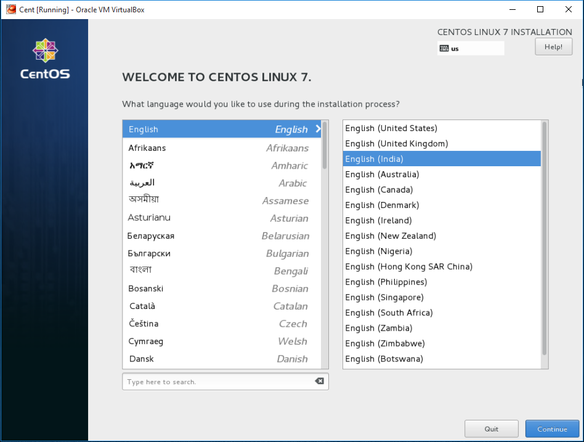Pick English (Singapore) locale
Viewport: 584px width, 442px height.
click(442, 297)
